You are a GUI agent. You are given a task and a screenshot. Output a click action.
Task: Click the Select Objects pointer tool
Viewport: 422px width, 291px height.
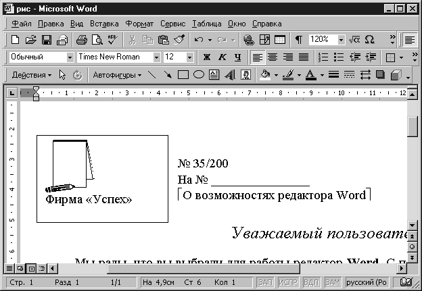(x=62, y=75)
